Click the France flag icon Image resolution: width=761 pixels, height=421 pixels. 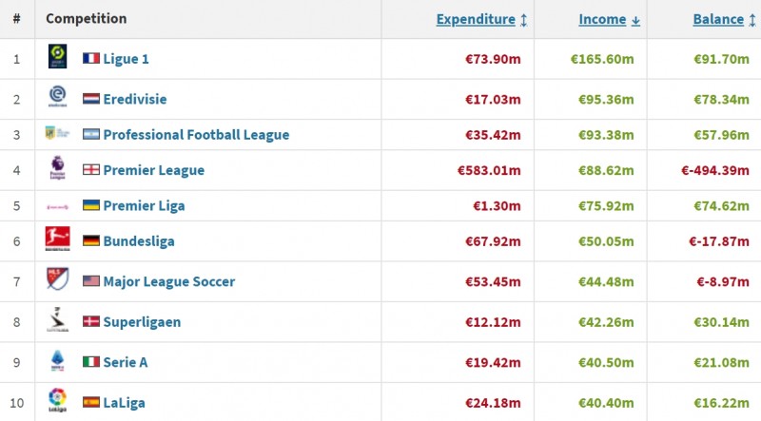click(x=91, y=59)
